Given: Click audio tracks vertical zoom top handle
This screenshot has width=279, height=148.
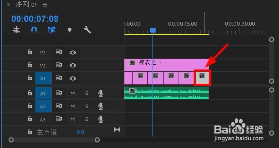Looking at the screenshot, I should (x=271, y=90).
